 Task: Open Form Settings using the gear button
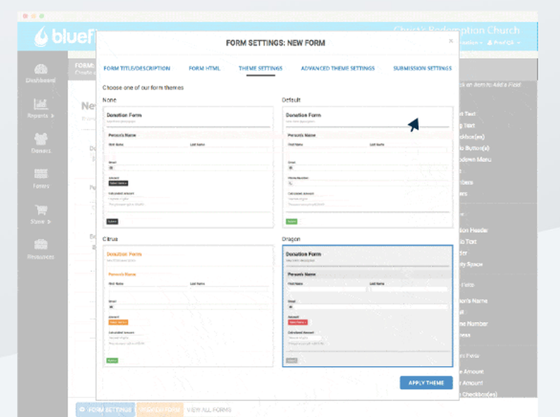point(105,410)
